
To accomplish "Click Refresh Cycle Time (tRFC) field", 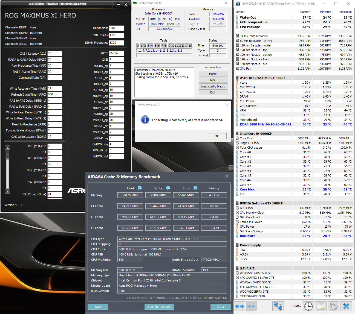I will (x=55, y=95).
